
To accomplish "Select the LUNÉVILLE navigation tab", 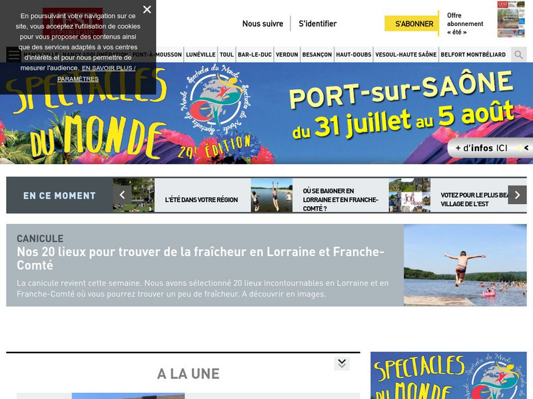I will click(201, 55).
